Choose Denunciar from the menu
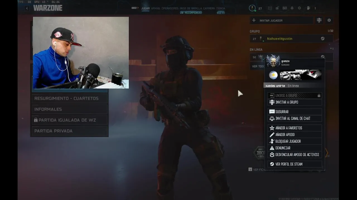The width and height of the screenshot is (357, 200). (295, 148)
